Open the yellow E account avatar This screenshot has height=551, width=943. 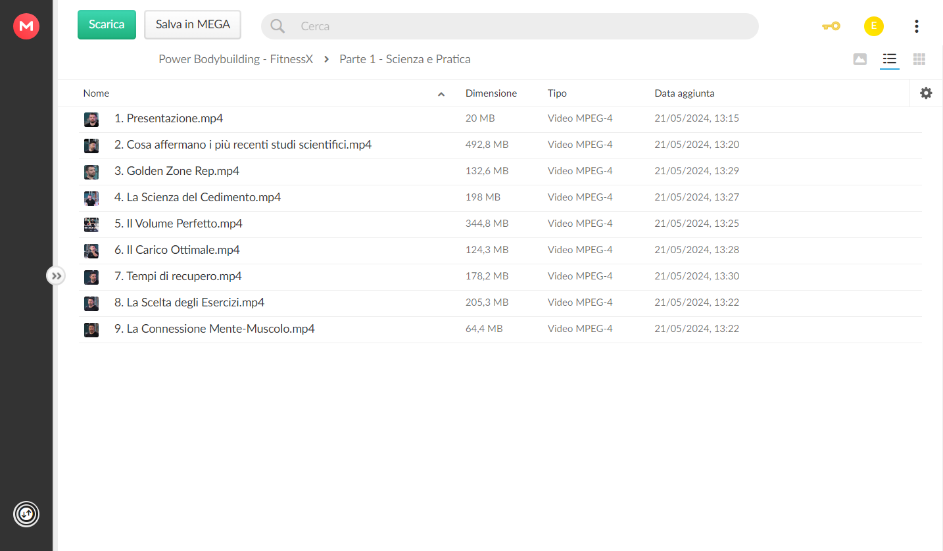coord(873,26)
